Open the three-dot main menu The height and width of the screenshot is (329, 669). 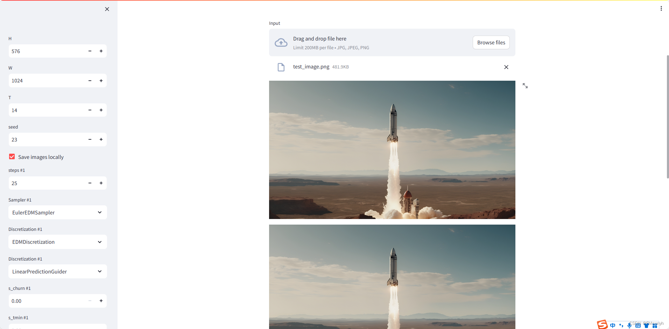point(661,8)
